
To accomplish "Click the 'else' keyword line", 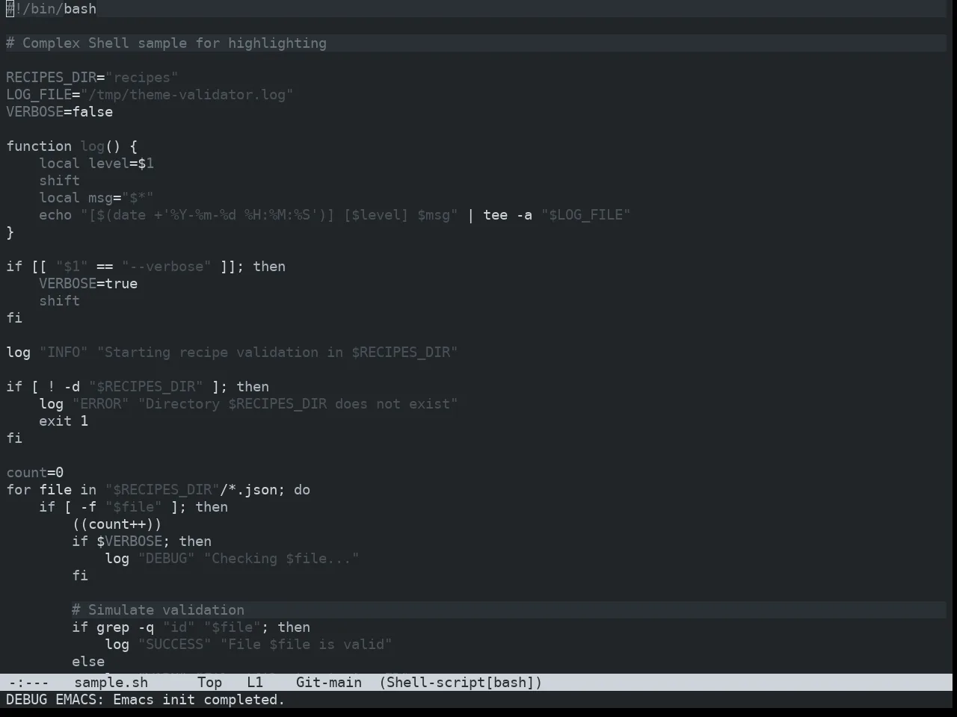I will point(88,662).
